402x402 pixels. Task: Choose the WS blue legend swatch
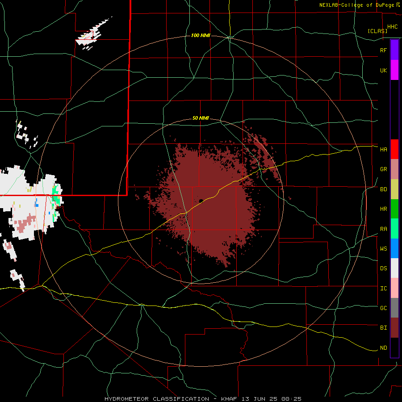coord(394,248)
